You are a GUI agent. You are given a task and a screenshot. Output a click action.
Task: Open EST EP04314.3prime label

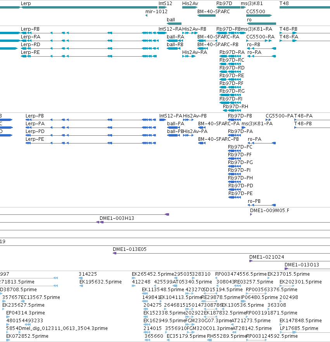[26, 313]
